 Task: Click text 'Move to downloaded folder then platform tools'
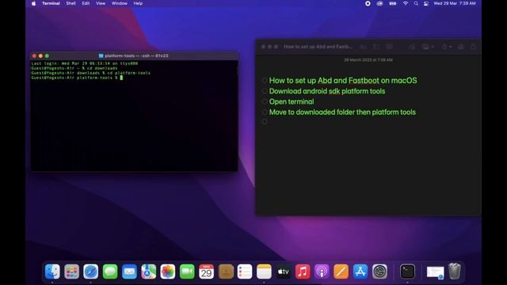342,112
